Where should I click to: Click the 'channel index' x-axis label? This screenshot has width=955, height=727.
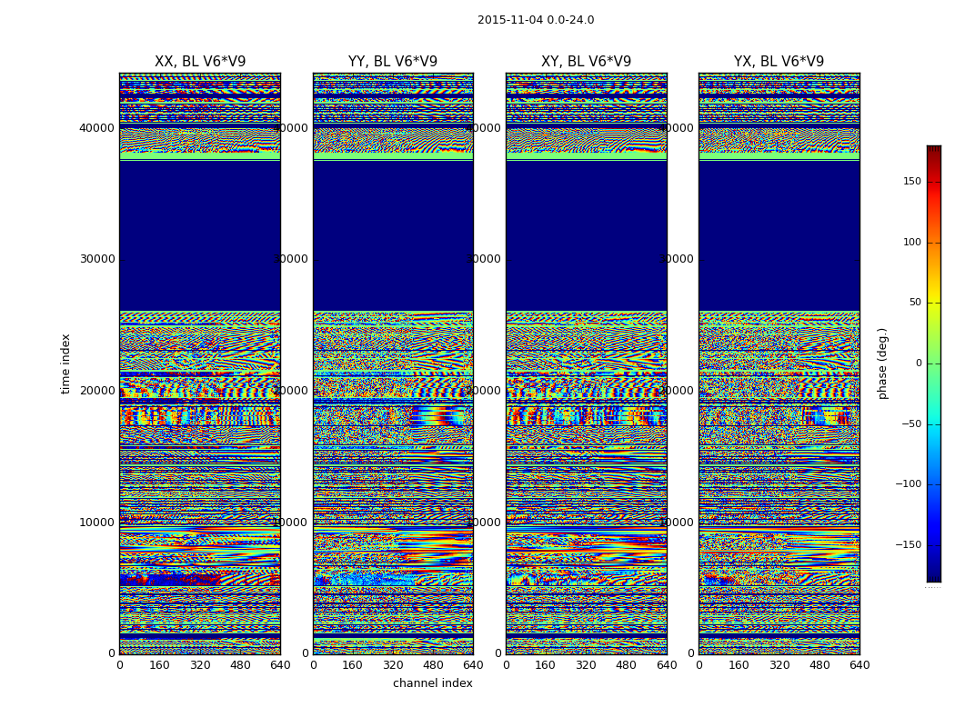coord(432,683)
